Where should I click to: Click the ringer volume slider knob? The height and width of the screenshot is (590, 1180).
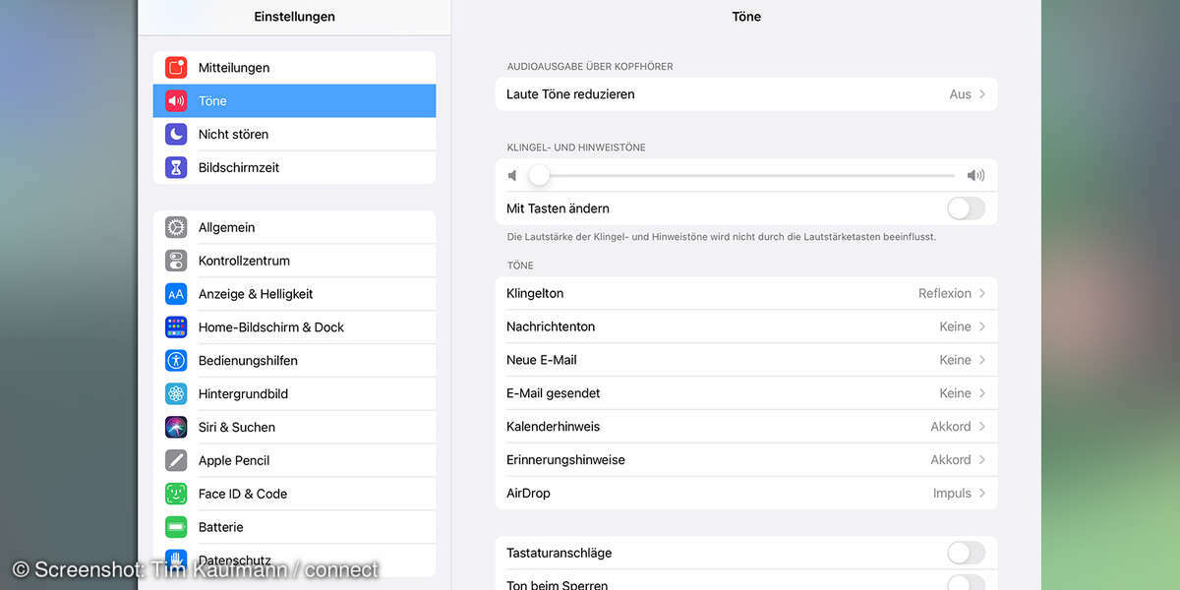point(539,175)
